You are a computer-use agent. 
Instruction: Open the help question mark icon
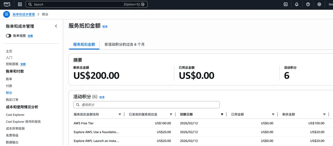click(x=308, y=4)
